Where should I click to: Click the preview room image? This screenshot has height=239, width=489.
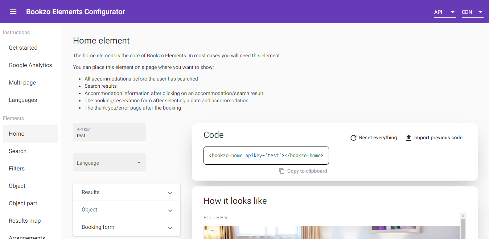click(x=332, y=232)
